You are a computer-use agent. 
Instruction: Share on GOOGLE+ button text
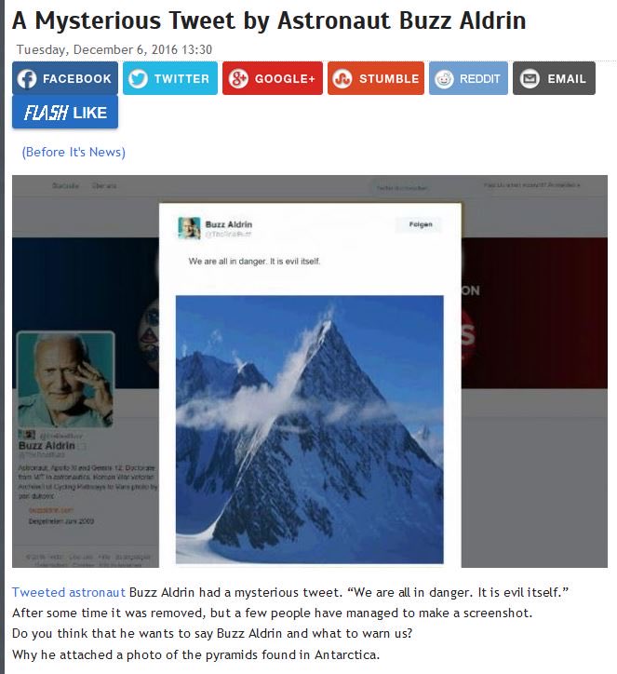(285, 79)
